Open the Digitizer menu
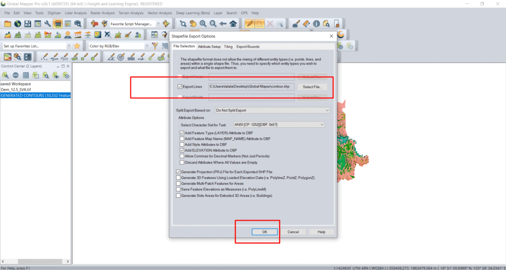This screenshot has height=270, width=506. pos(54,13)
